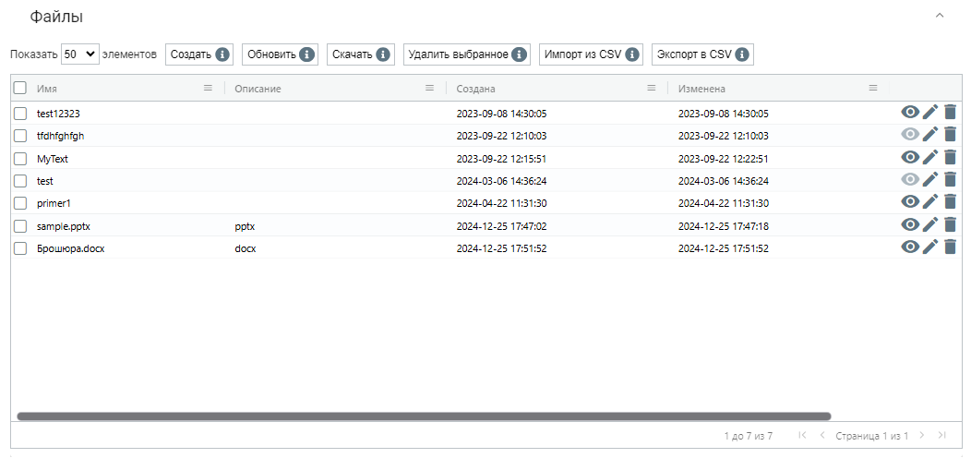Click info icon on the Скачать button
This screenshot has width=971, height=458.
383,54
